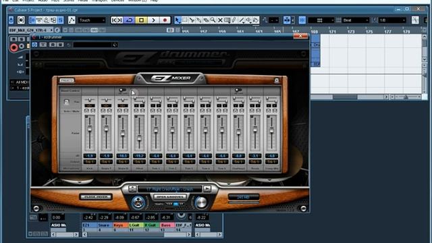Viewport: 432px width, 243px height.
Task: Open the plugin preset name field
Action: point(93,45)
